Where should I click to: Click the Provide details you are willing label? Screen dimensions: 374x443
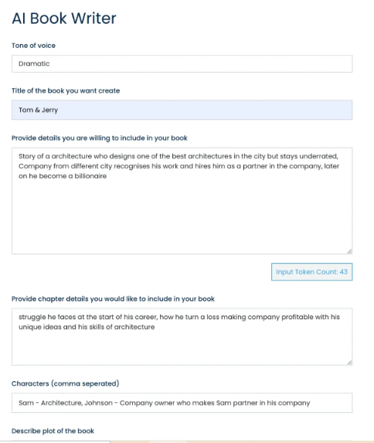pyautogui.click(x=100, y=138)
